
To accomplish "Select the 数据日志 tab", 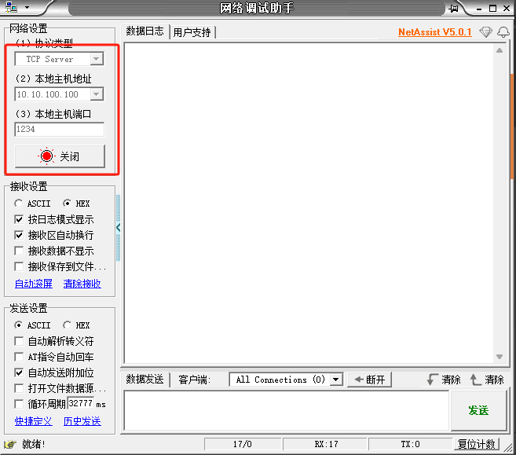I will pos(145,31).
